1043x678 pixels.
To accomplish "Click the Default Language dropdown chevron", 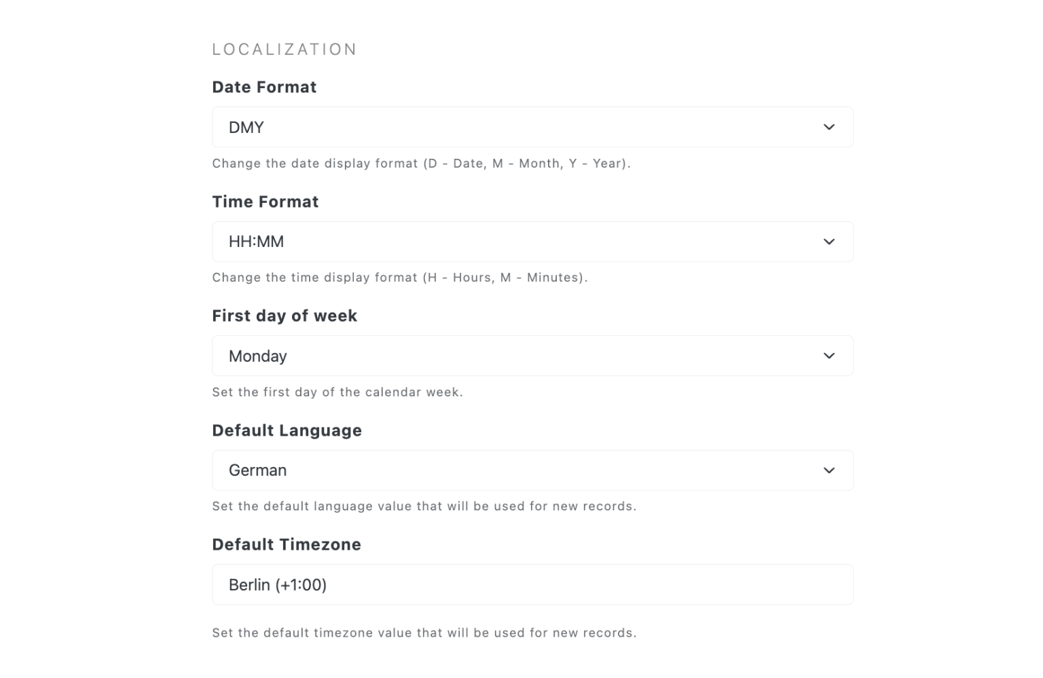I will (828, 470).
